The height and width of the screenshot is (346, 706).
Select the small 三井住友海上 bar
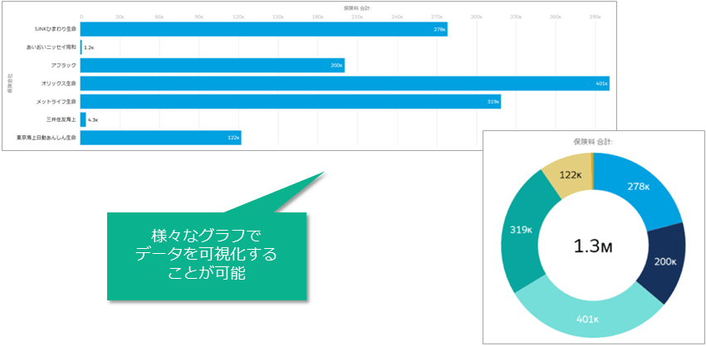[83, 119]
